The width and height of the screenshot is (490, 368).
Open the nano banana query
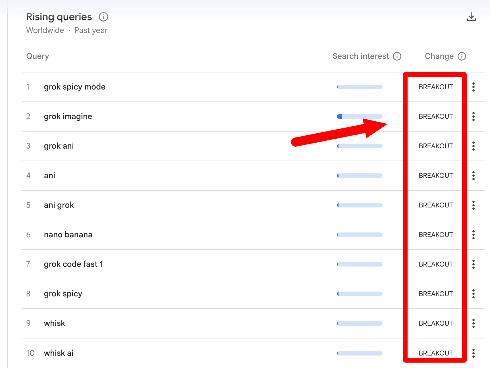point(68,235)
